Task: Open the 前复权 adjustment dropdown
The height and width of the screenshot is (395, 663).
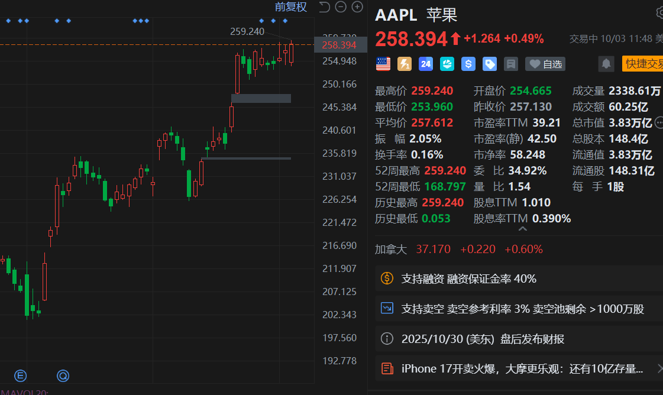Action: [x=290, y=7]
